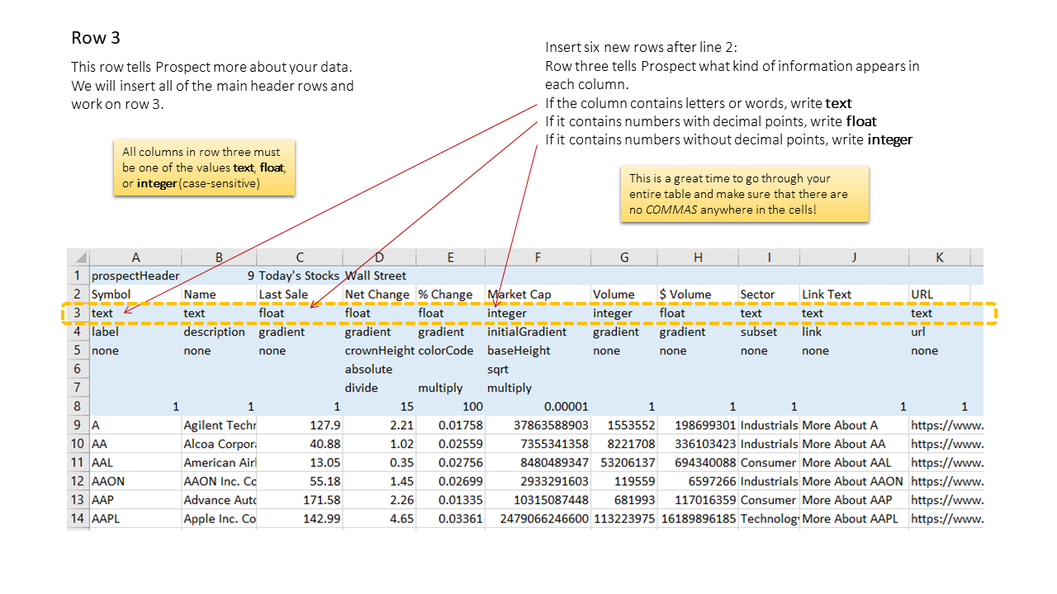
Task: Click the 'Link Text' header cell
Action: [854, 295]
